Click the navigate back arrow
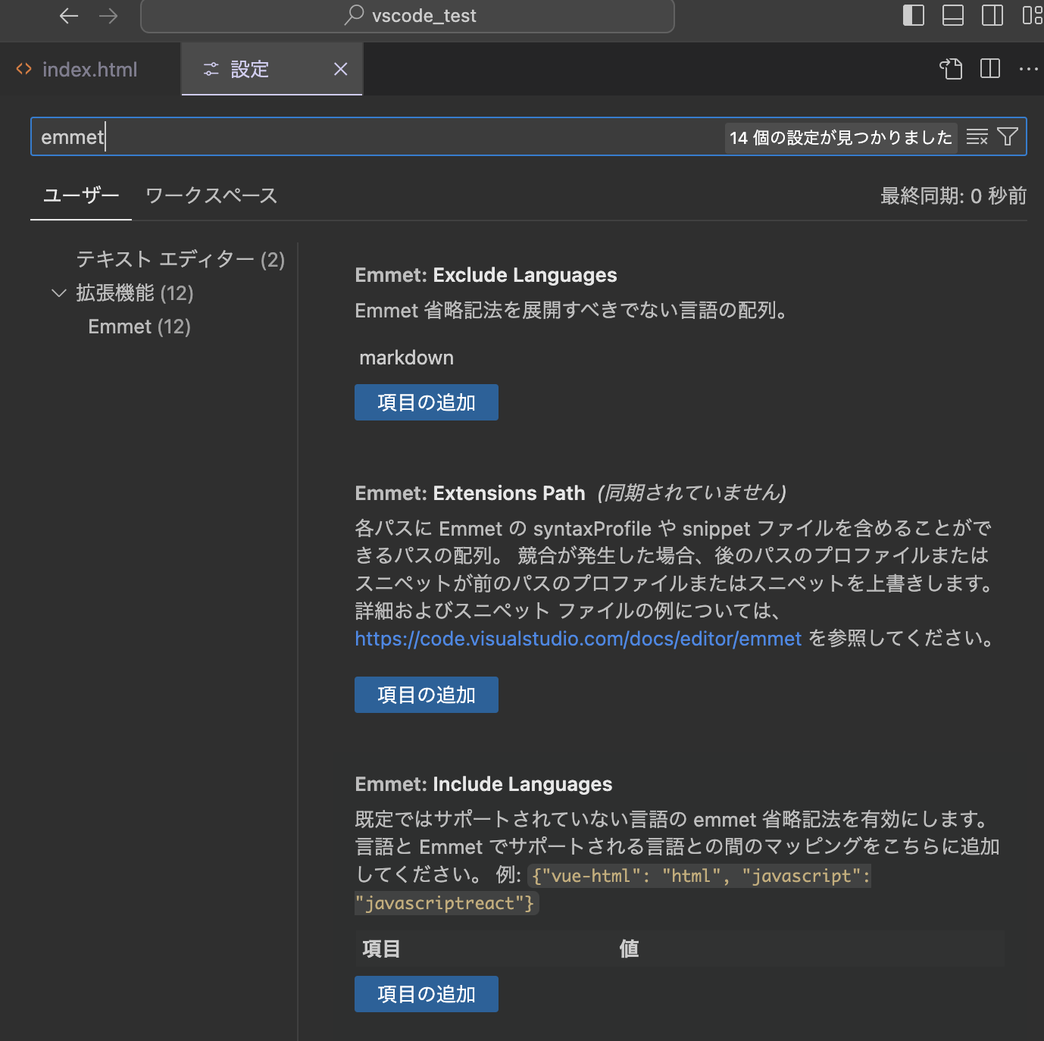 pyautogui.click(x=68, y=15)
